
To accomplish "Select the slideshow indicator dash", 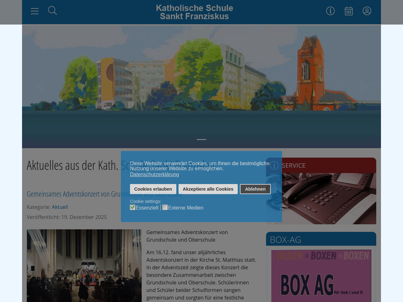I will [201, 139].
